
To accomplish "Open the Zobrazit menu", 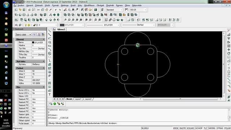I will click(39, 5).
